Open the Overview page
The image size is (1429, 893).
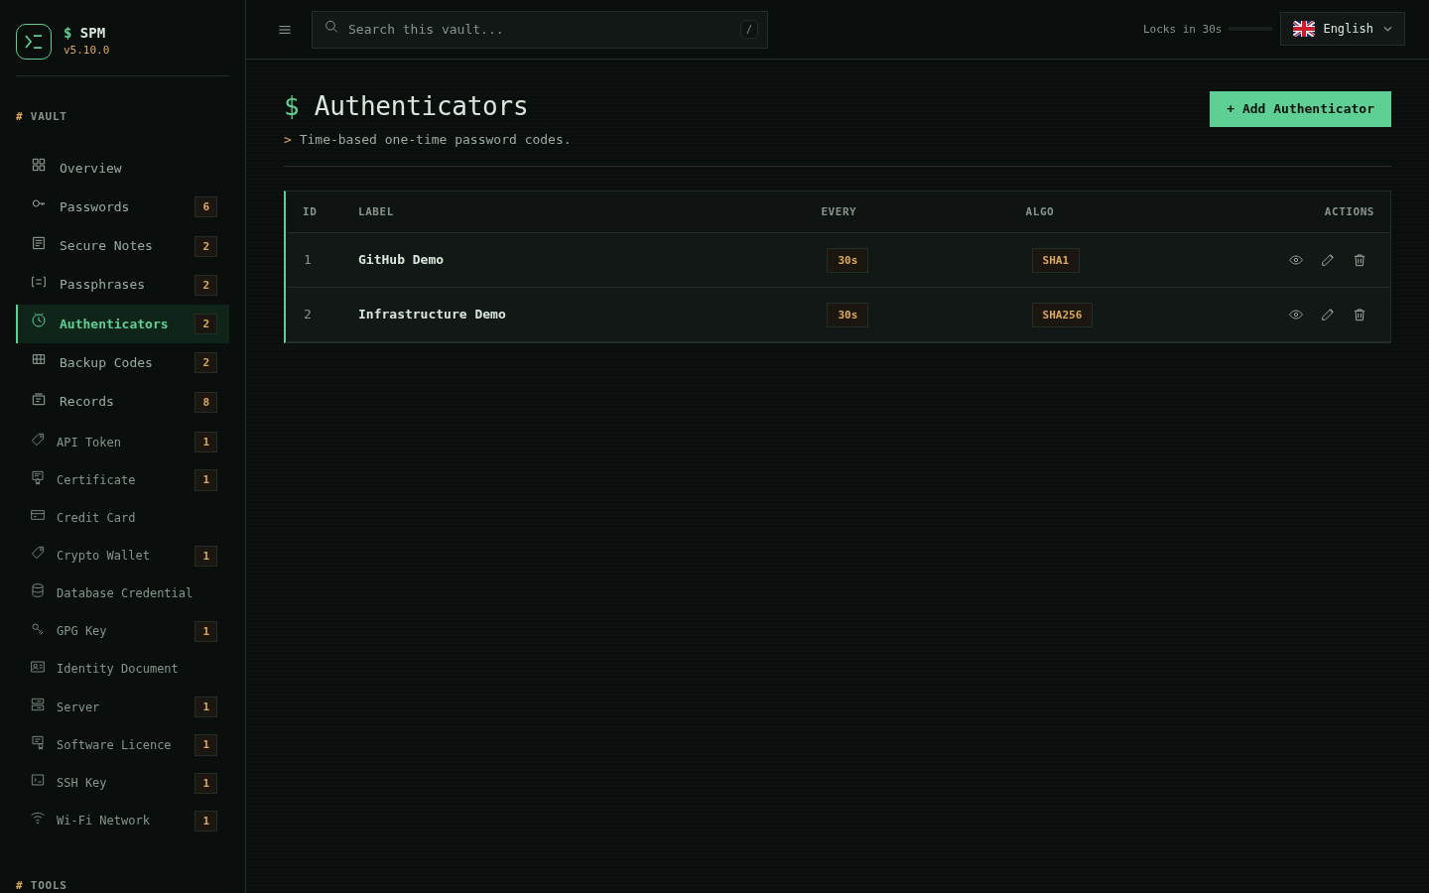123,168
